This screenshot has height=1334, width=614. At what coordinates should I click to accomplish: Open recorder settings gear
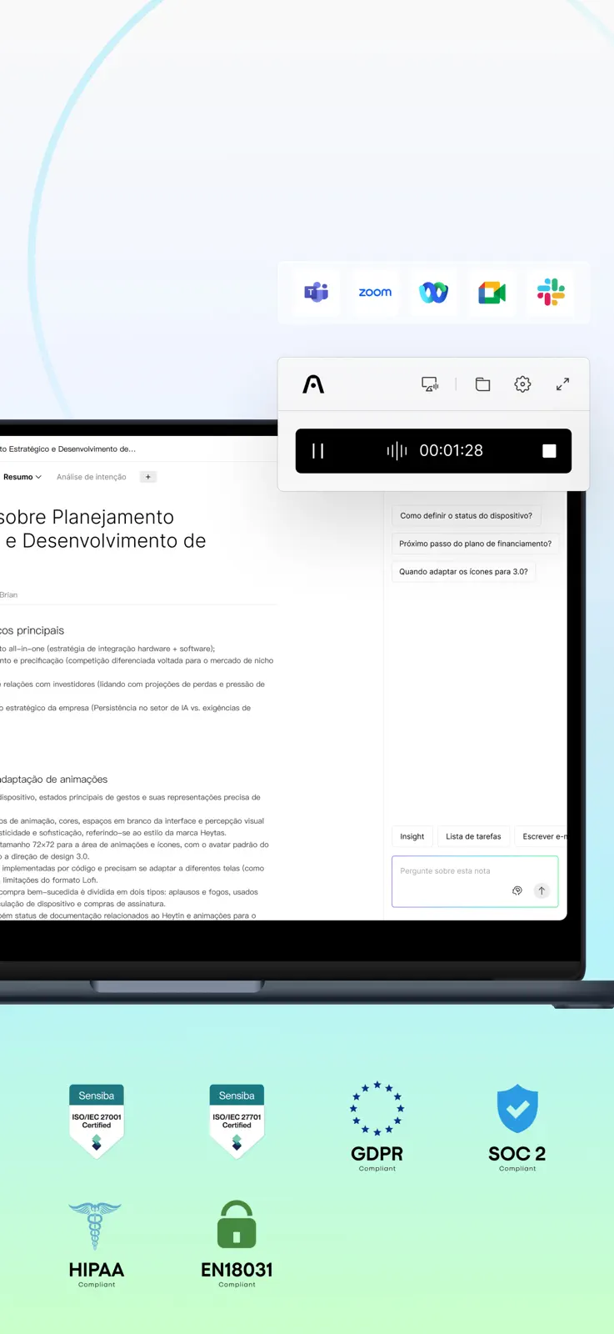pyautogui.click(x=522, y=384)
